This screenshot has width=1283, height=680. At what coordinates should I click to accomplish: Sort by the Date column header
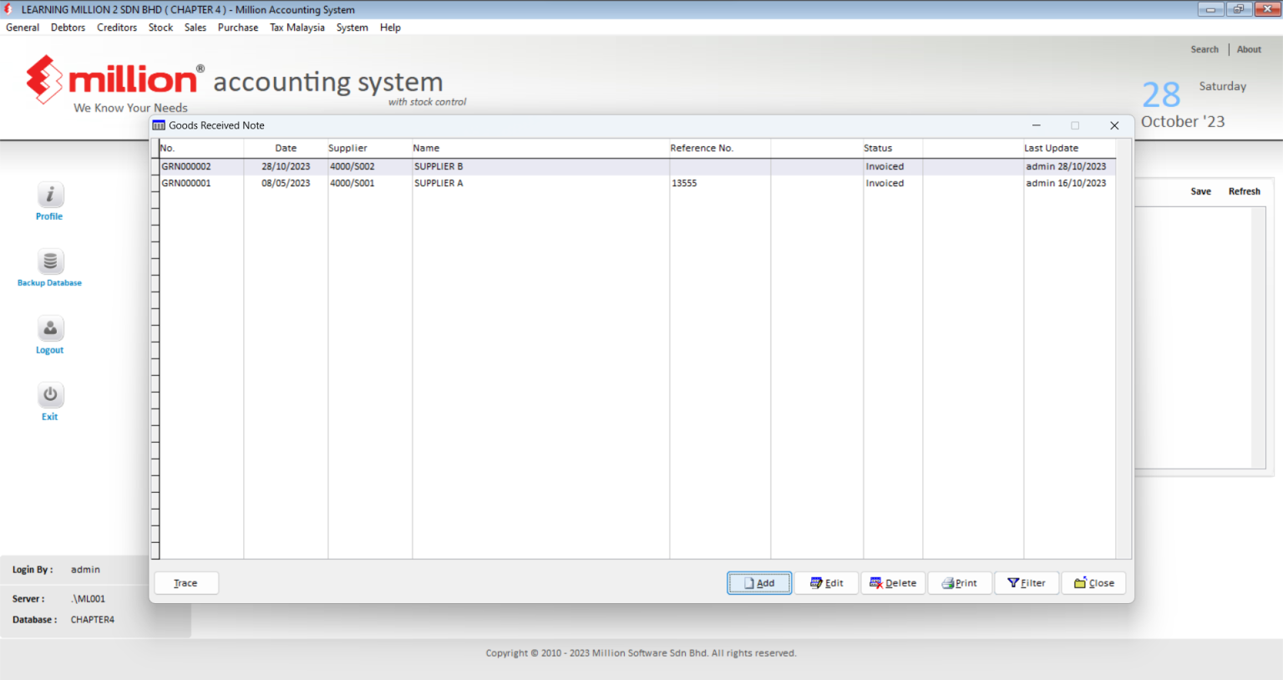click(x=286, y=148)
